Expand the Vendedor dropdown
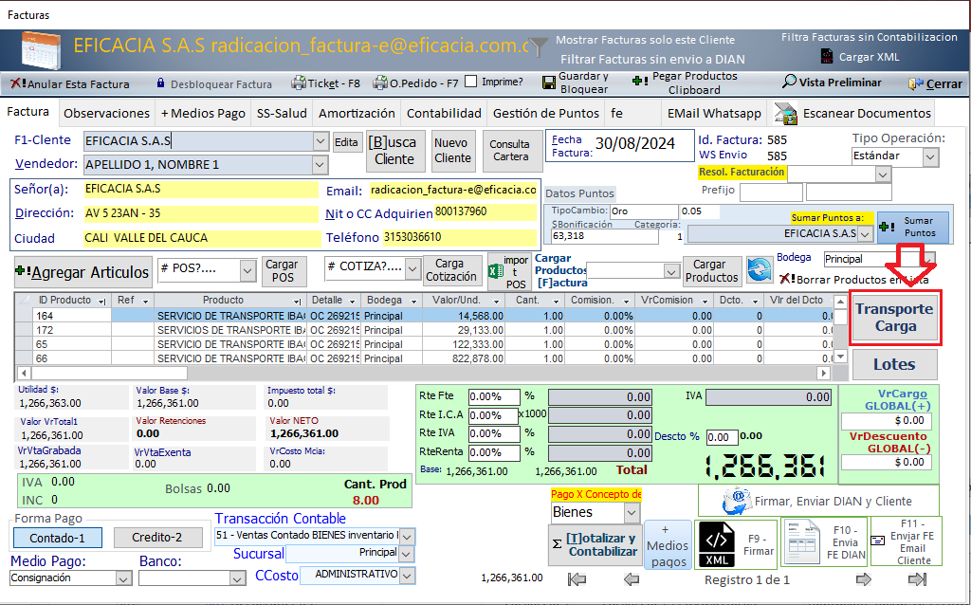Screen dimensions: 971x605 coord(320,165)
